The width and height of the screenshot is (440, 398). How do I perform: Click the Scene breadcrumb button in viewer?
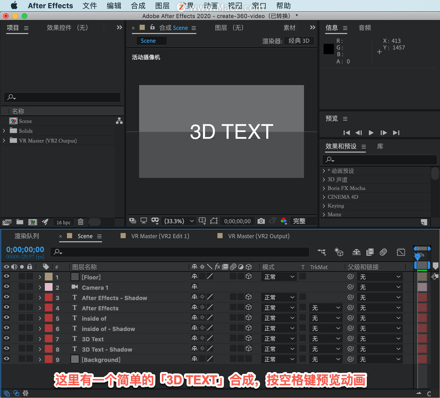(x=151, y=41)
